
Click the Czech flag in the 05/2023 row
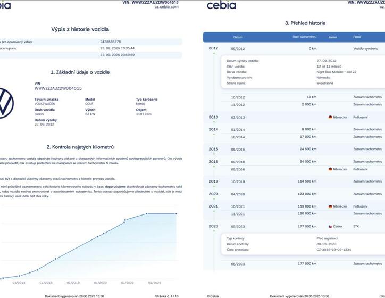click(x=330, y=226)
